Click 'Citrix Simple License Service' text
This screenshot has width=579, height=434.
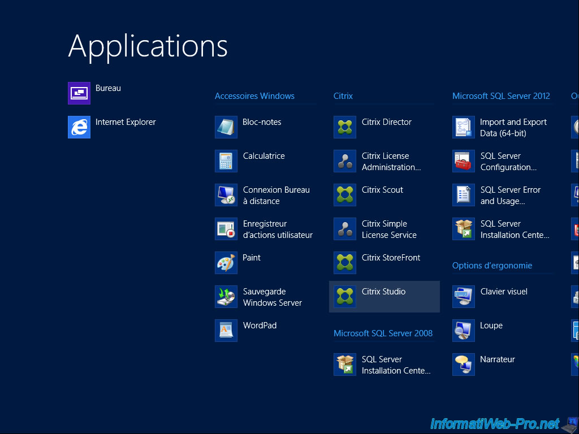389,229
